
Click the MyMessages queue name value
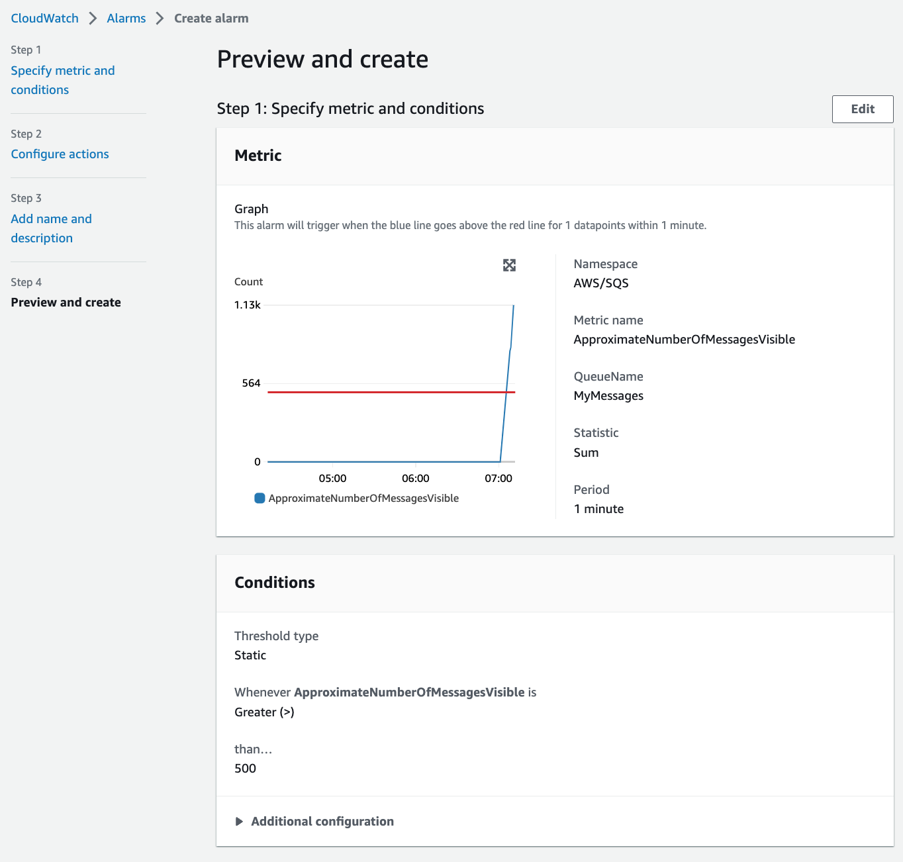(x=608, y=395)
